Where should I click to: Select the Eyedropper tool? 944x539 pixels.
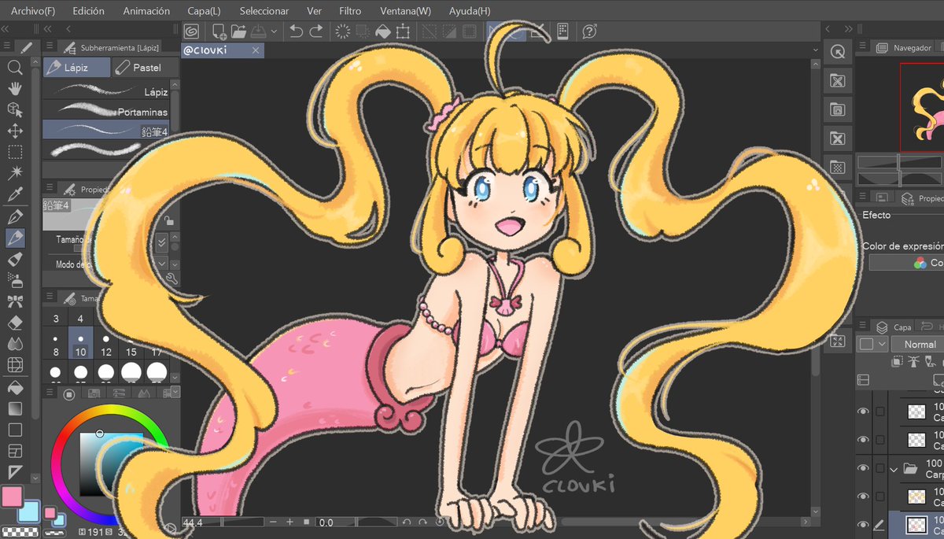tap(15, 194)
